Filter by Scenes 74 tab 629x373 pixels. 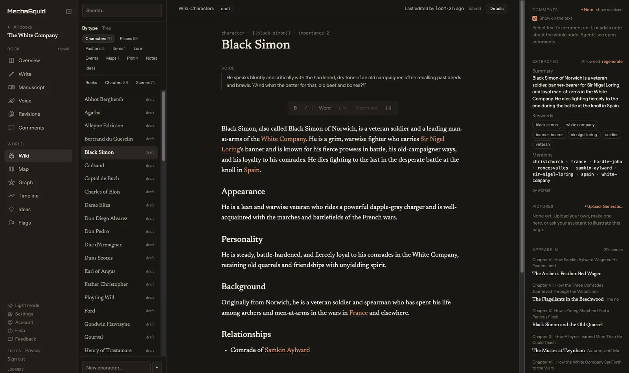145,82
